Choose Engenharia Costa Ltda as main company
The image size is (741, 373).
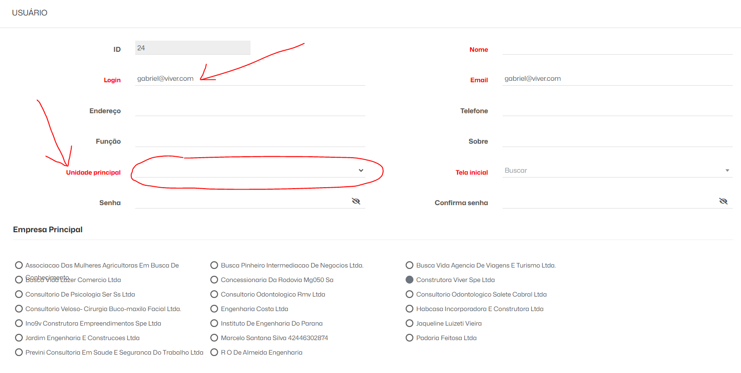coord(214,309)
